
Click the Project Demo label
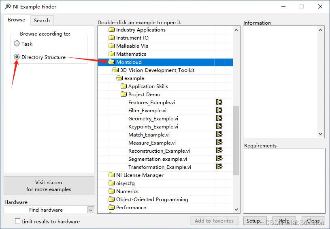point(144,95)
